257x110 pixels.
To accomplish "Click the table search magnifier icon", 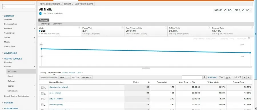I will pyautogui.click(x=204, y=78).
